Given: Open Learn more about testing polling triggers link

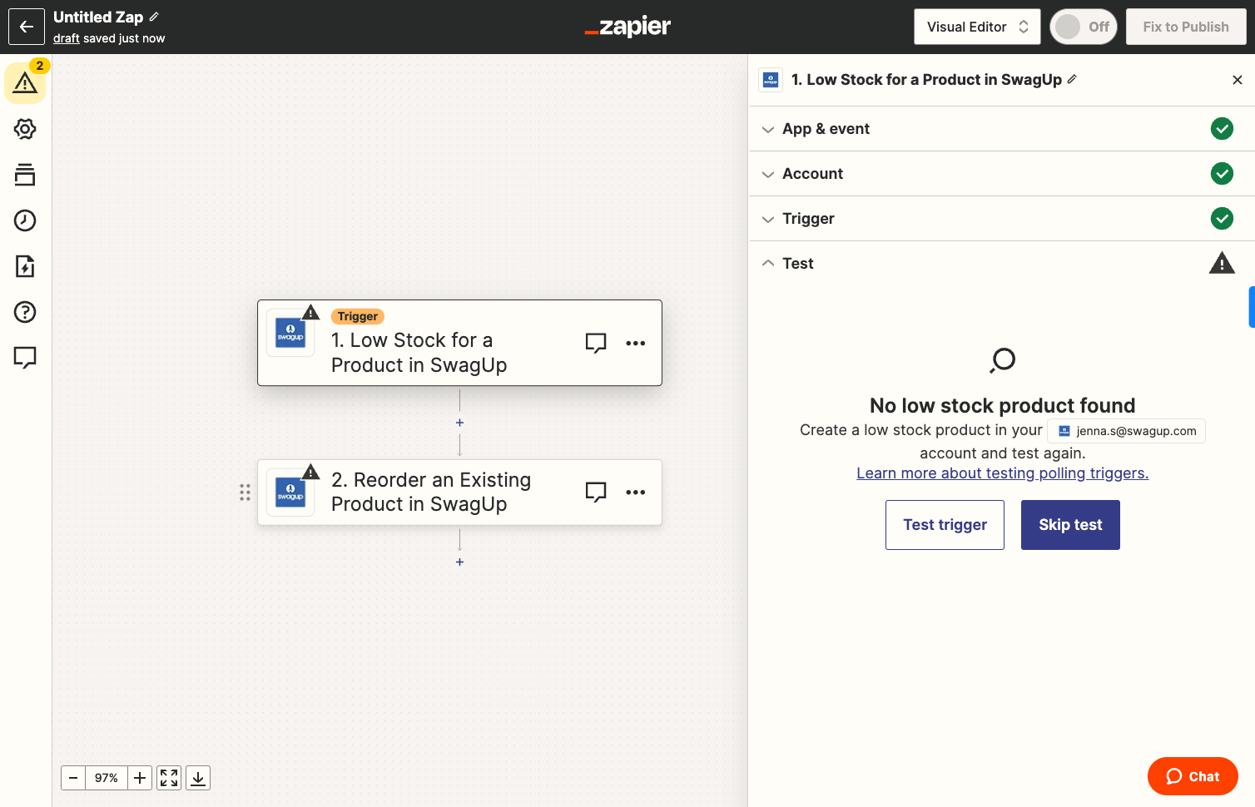Looking at the screenshot, I should [x=1002, y=473].
